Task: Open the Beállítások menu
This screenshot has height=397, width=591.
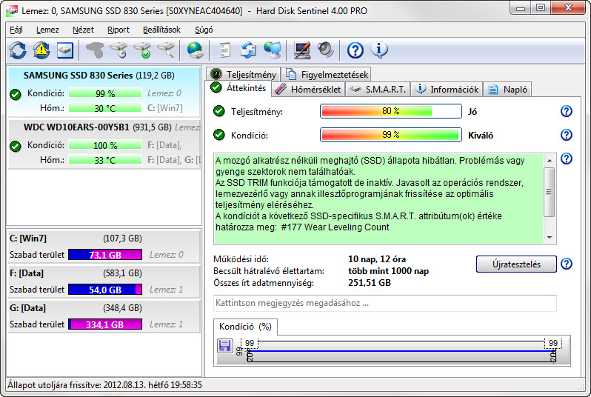Action: pos(161,30)
